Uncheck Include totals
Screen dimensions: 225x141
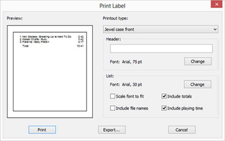[164, 96]
